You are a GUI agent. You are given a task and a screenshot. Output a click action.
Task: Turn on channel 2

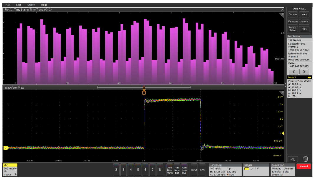[116, 170]
